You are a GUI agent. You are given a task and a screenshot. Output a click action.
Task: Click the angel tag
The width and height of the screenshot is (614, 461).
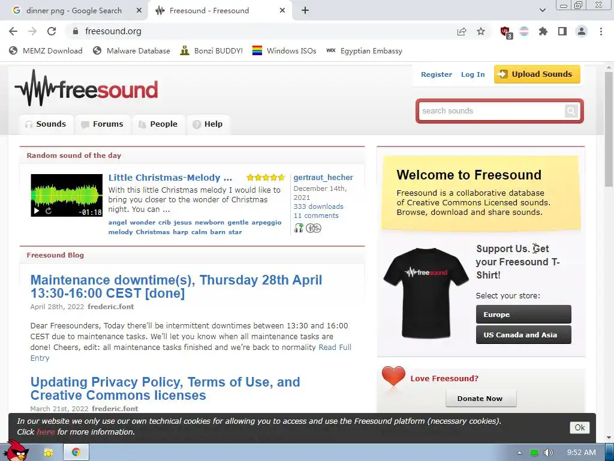pos(118,222)
